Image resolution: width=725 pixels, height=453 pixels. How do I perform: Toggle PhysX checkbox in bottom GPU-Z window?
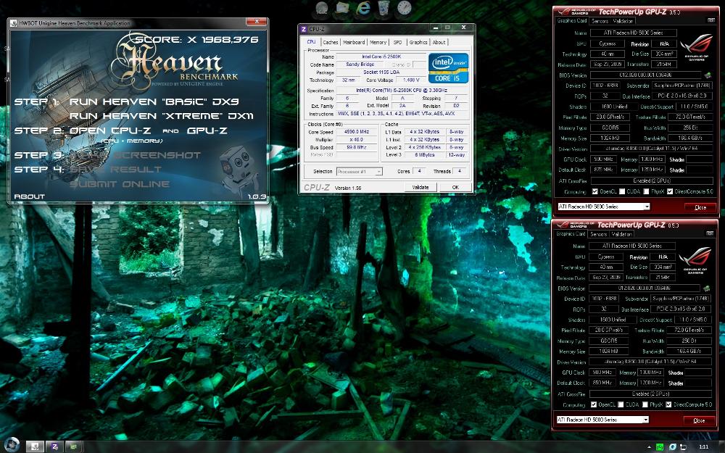coord(644,404)
